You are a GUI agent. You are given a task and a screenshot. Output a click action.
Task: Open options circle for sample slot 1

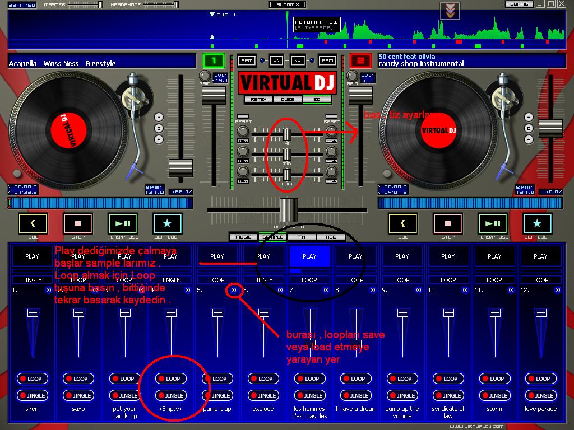49,290
